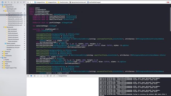
Task: Open Start.storyboard
Action: click(x=12, y=29)
